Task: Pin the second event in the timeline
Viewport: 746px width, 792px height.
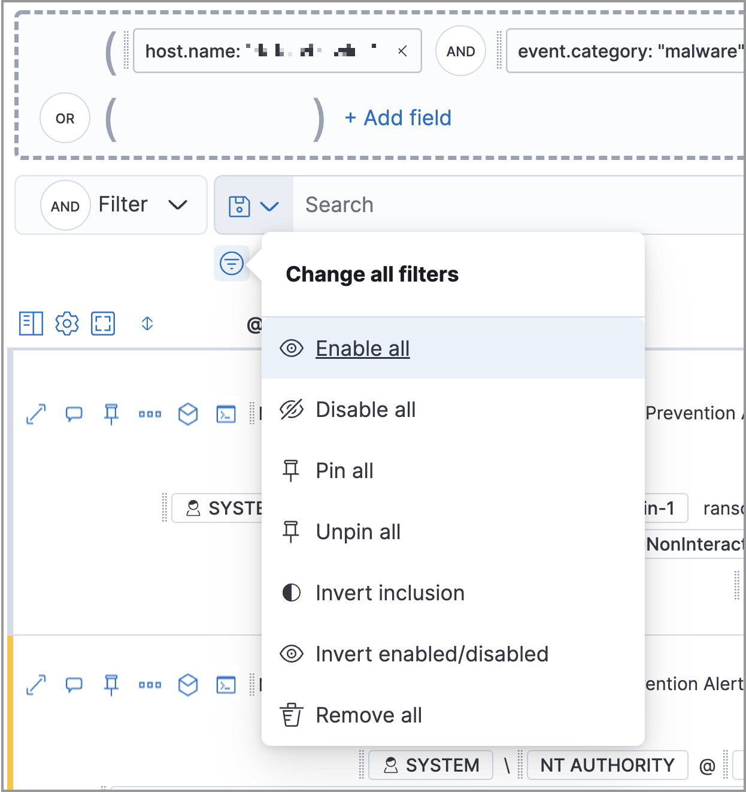Action: click(111, 685)
